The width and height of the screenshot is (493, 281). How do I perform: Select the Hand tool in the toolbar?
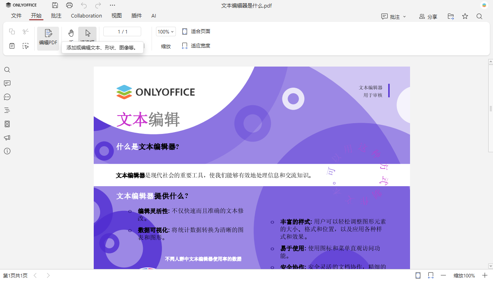[x=71, y=33]
